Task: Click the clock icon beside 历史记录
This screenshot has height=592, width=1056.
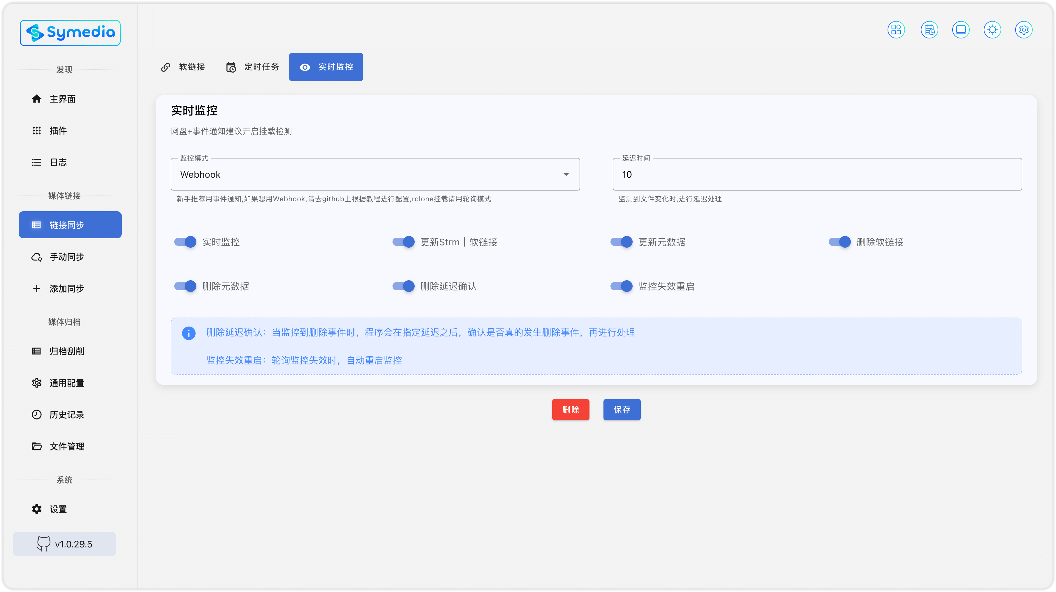Action: click(x=36, y=415)
